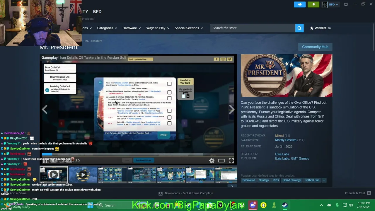The height and width of the screenshot is (211, 375).
Task: Open the BPD profile tab
Action: click(x=97, y=11)
